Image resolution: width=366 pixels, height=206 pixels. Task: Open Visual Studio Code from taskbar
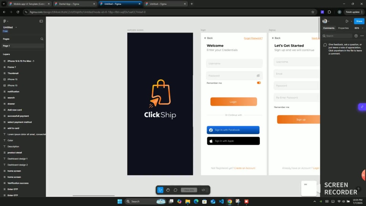[x=221, y=201]
